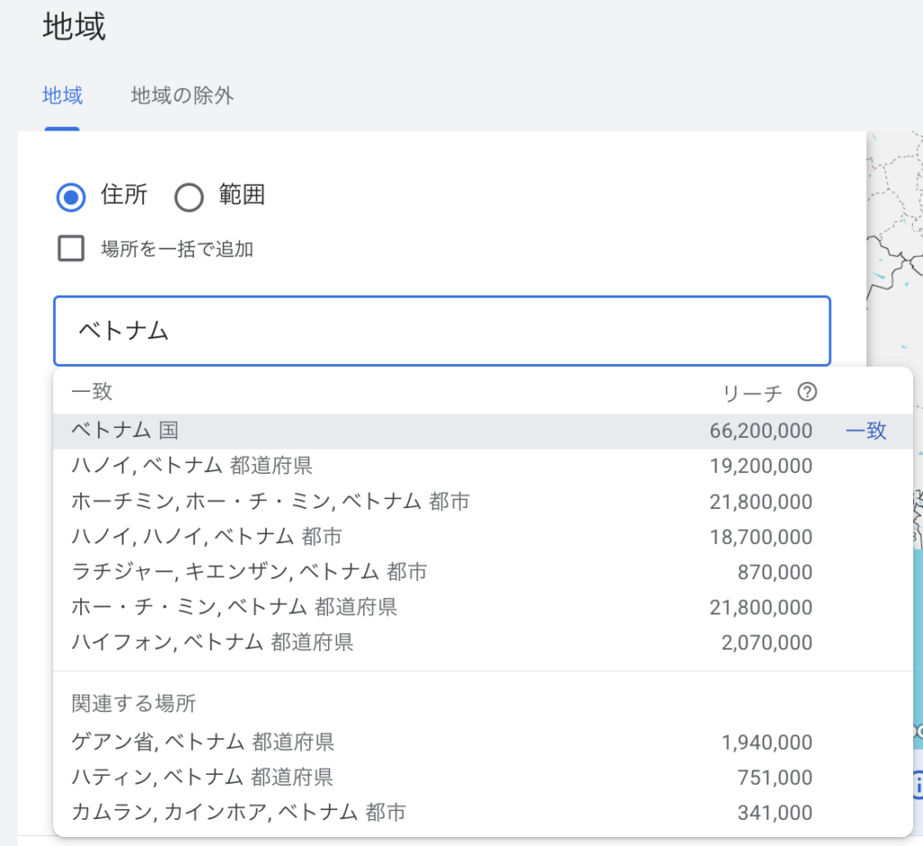923x846 pixels.
Task: Choose related place ハティン, ベトナム
Action: (x=202, y=778)
